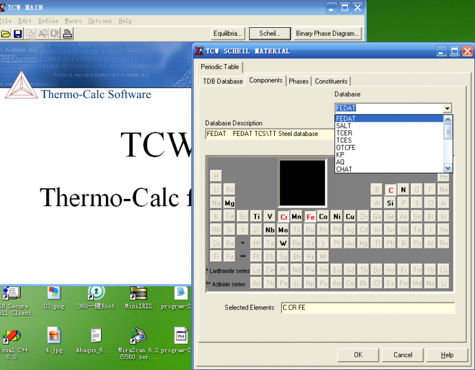Deselect element Fe in periodic table
This screenshot has width=475, height=370.
point(310,217)
